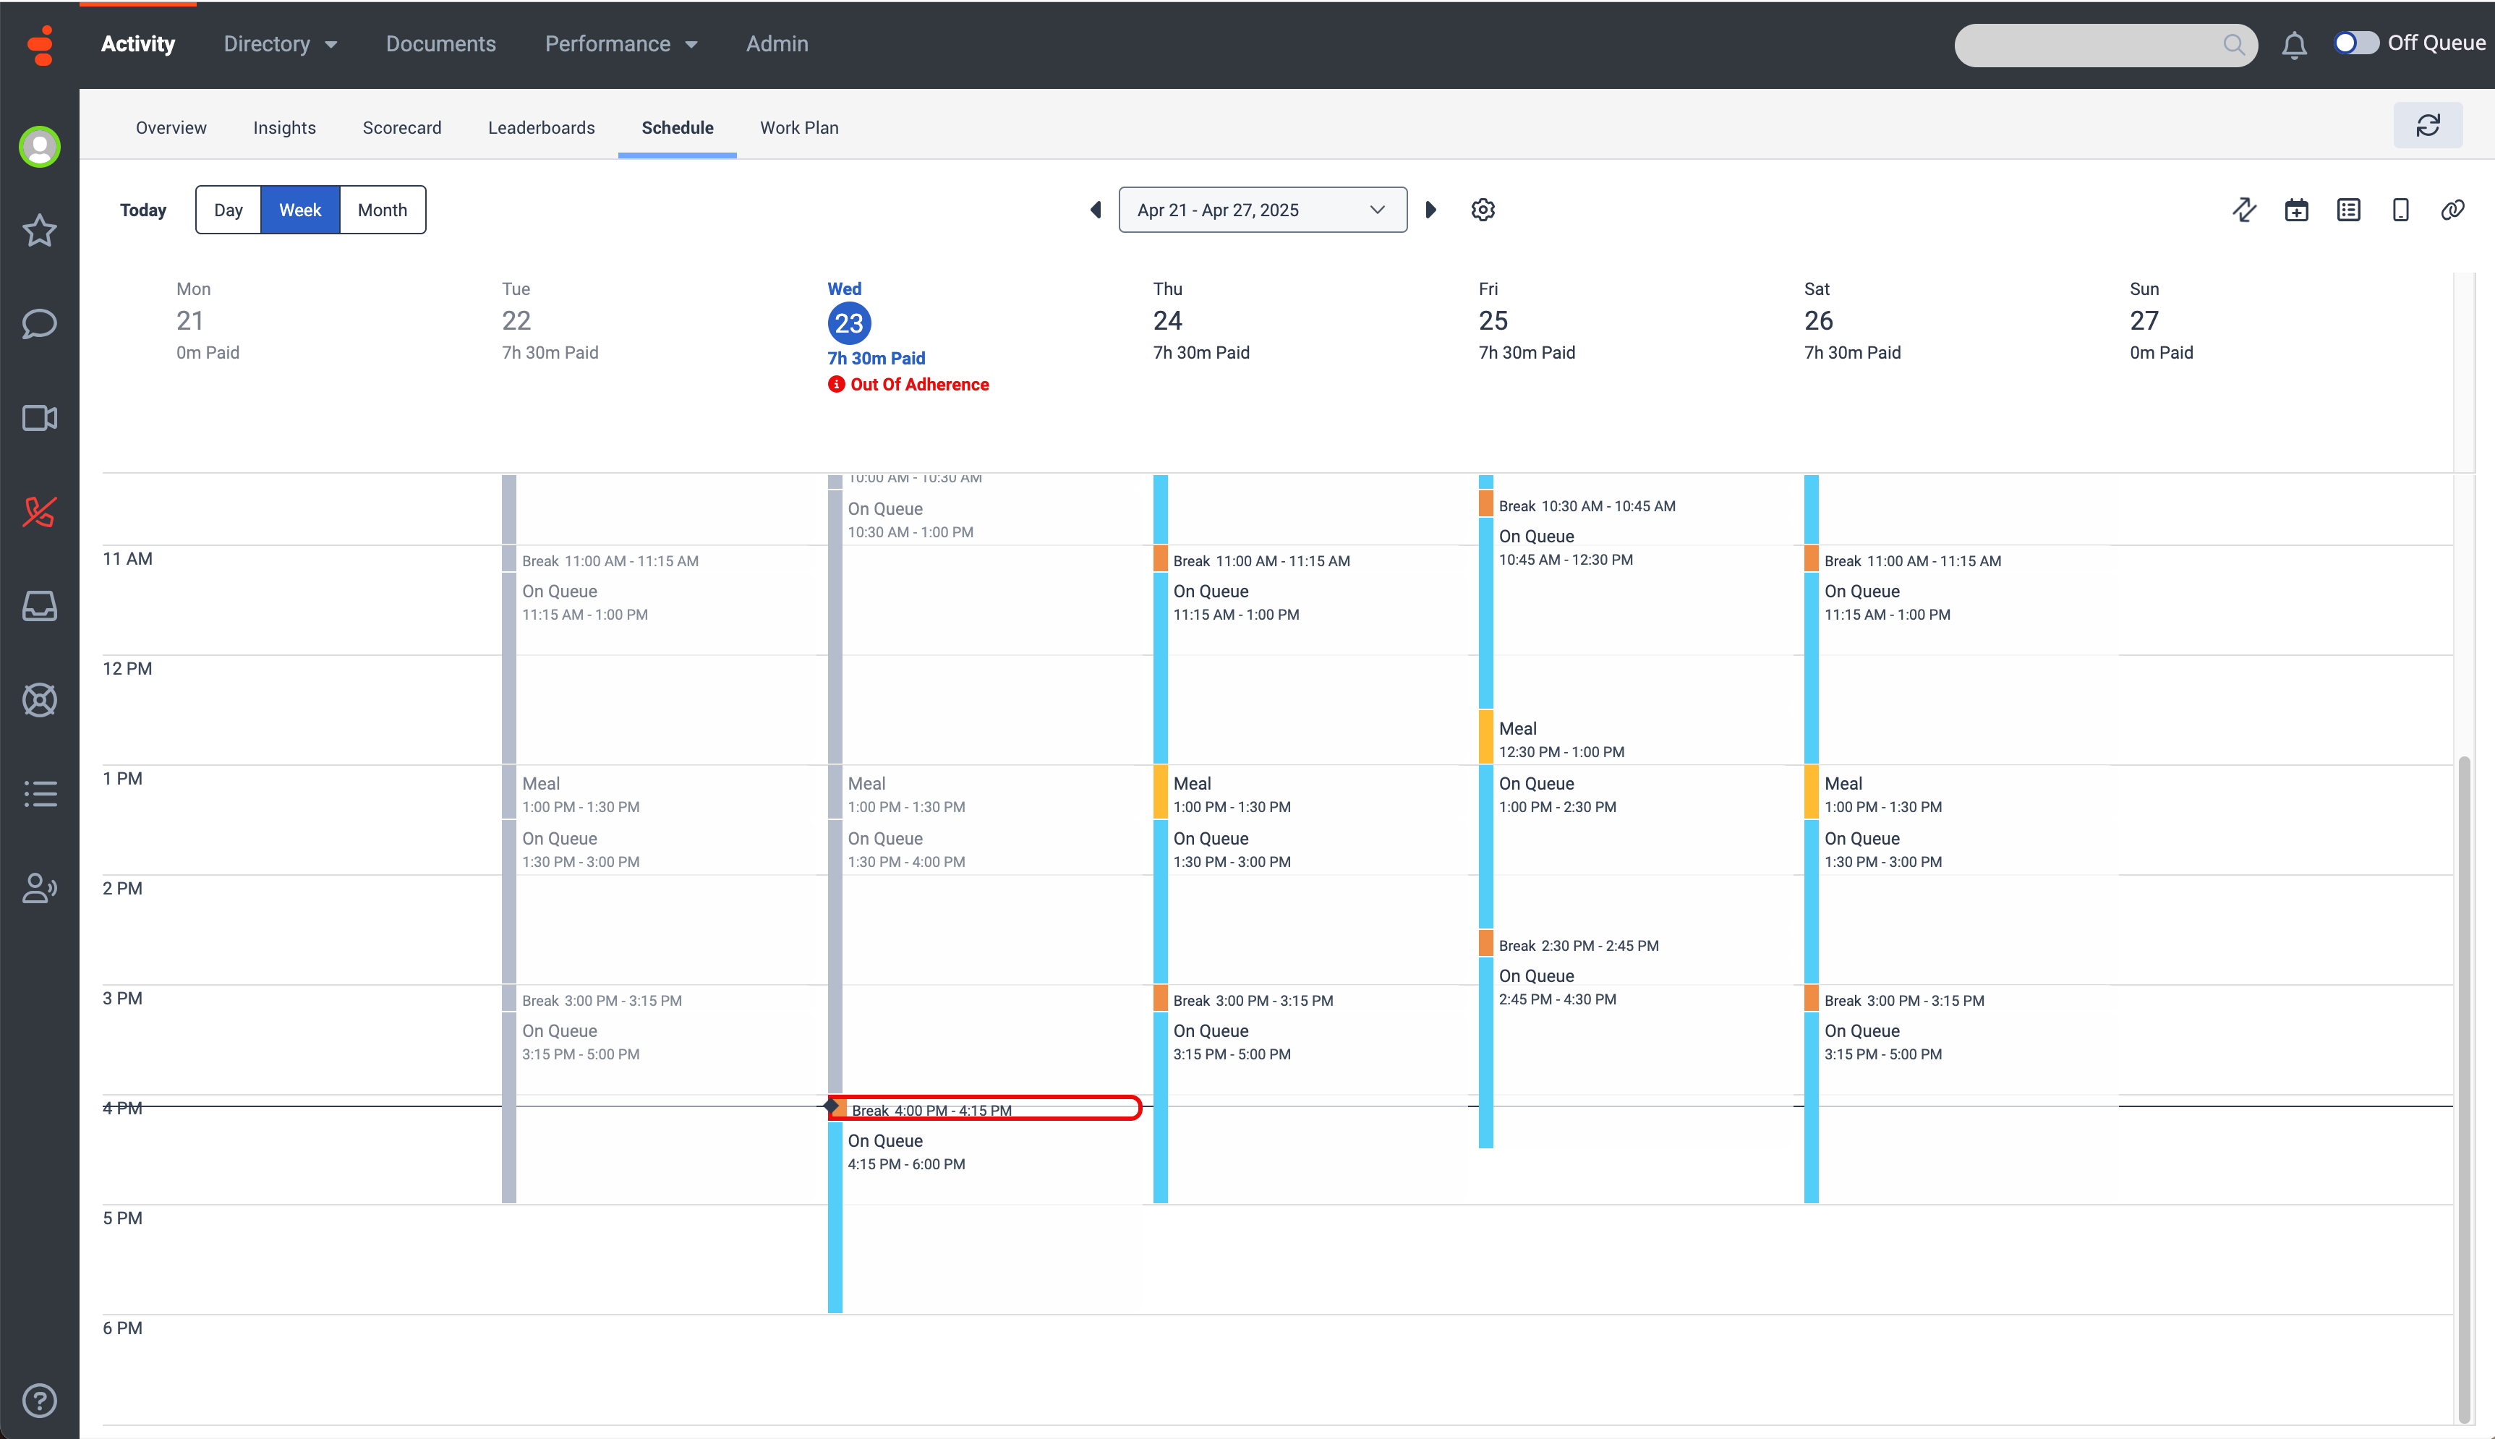Open the mobile phone sync icon
The height and width of the screenshot is (1439, 2495).
[2399, 210]
